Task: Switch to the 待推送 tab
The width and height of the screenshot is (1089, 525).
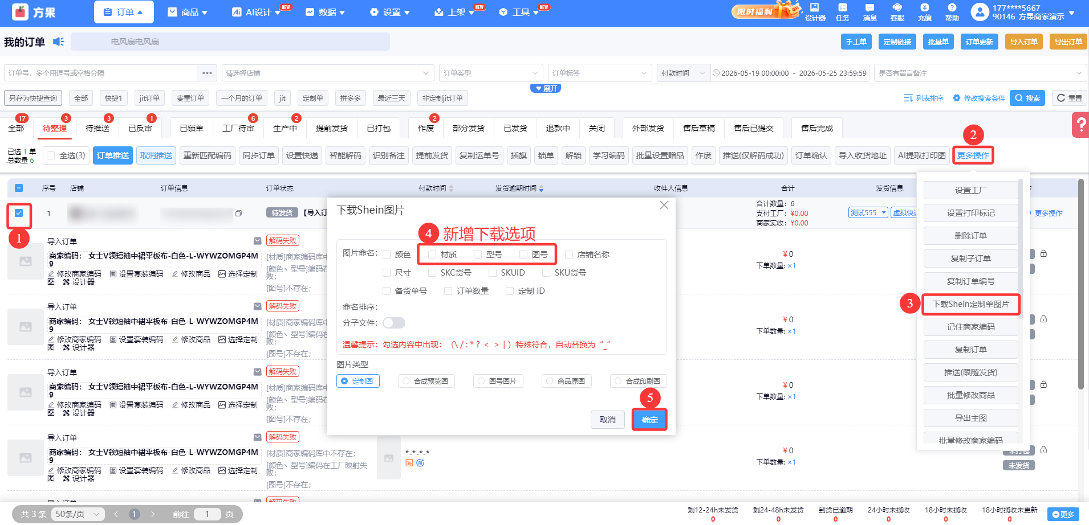Action: pyautogui.click(x=97, y=128)
